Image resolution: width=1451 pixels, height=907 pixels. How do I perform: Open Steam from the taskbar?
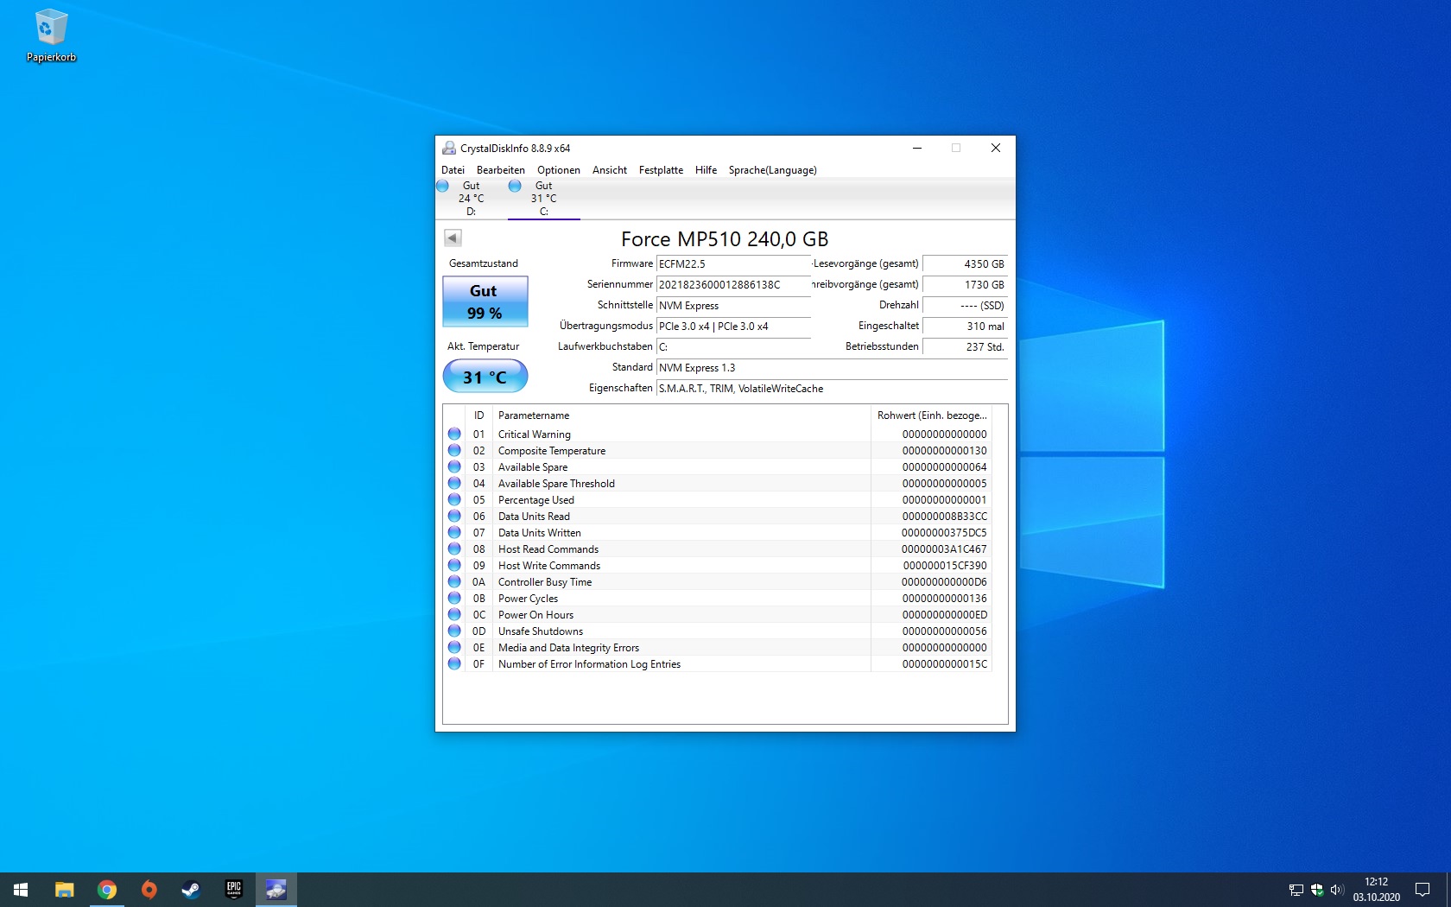[x=191, y=890]
